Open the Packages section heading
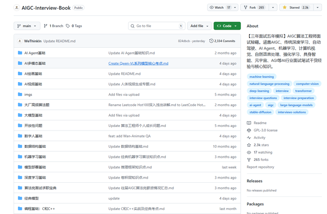The height and width of the screenshot is (214, 327). [255, 204]
